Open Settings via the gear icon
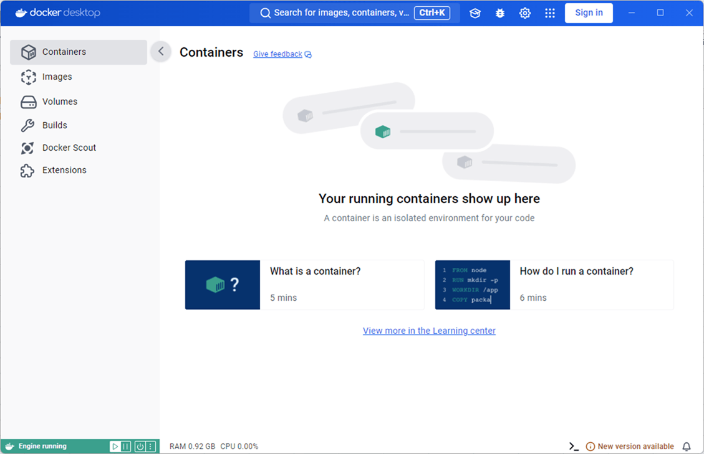This screenshot has height=454, width=704. pyautogui.click(x=525, y=13)
